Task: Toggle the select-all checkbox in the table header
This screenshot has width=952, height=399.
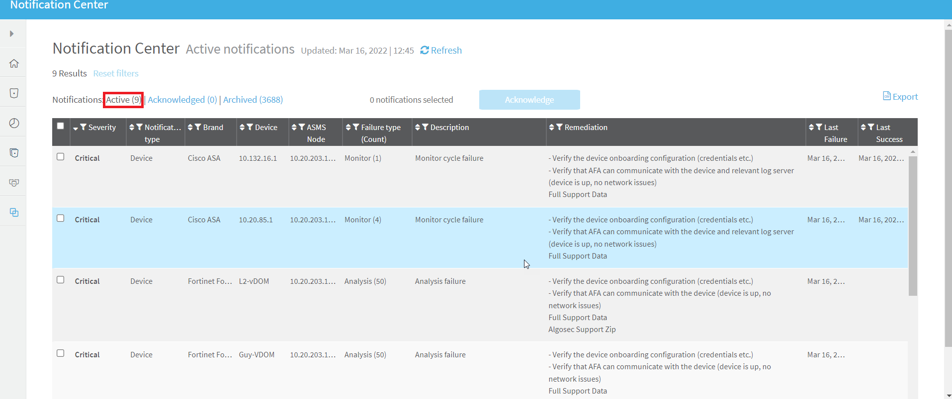Action: (61, 126)
